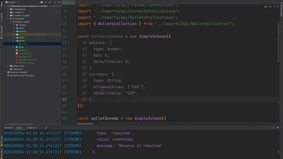Image resolution: width=283 pixels, height=159 pixels.
Task: Select the Local terminal tab
Action: [x=19, y=128]
